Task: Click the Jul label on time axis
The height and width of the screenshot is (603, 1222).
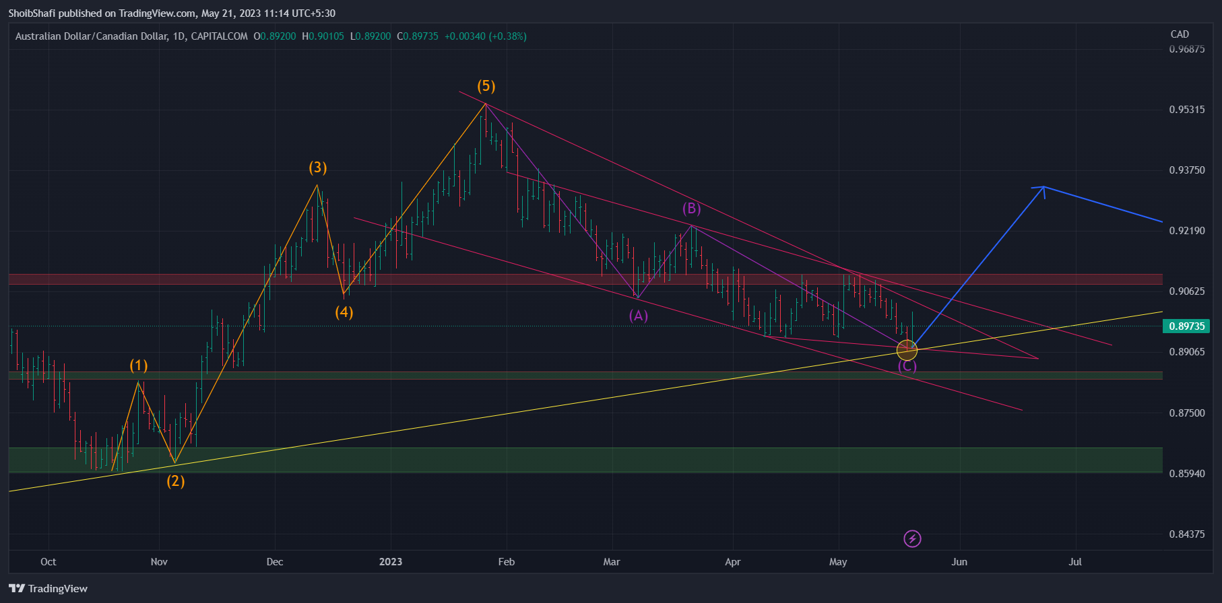Action: [x=1075, y=562]
